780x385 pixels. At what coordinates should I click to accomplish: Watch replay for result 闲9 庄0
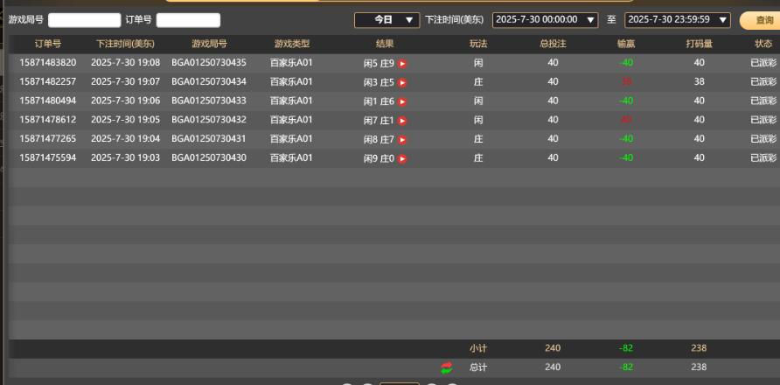pyautogui.click(x=403, y=158)
